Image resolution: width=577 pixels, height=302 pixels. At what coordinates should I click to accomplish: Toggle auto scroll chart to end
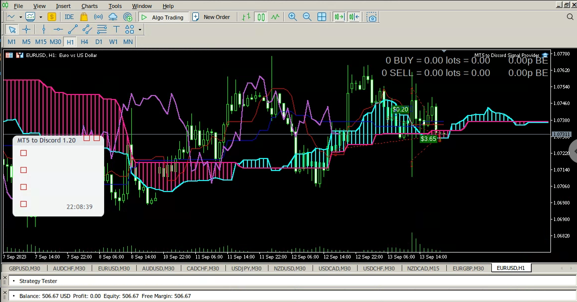339,17
